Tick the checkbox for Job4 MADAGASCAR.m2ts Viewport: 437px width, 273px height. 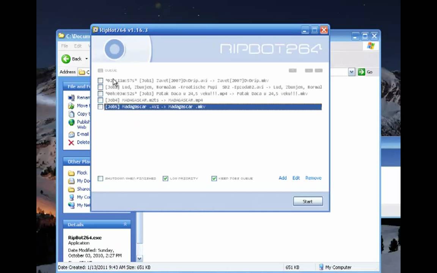coord(100,100)
